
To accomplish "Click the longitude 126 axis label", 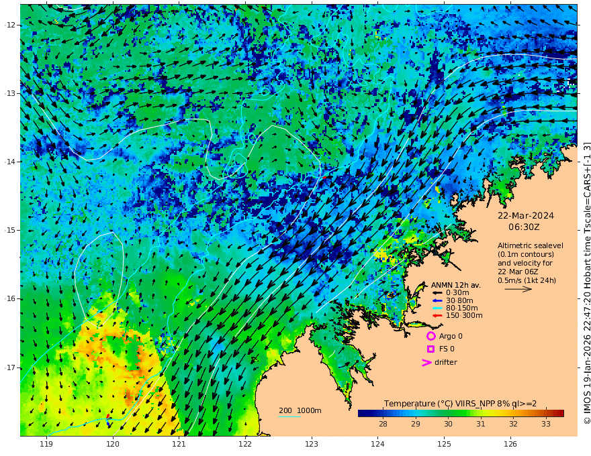I will 510,445.
